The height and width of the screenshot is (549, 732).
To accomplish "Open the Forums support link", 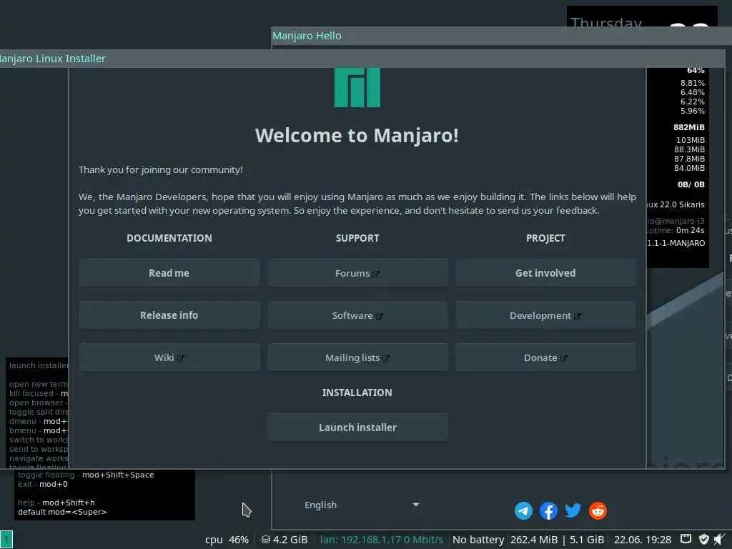I will point(357,273).
